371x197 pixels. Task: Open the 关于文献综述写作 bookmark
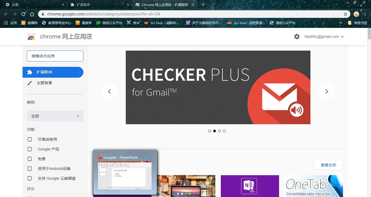(x=203, y=23)
